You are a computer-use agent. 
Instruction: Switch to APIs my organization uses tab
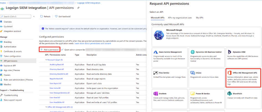pyautogui.click(x=180, y=18)
